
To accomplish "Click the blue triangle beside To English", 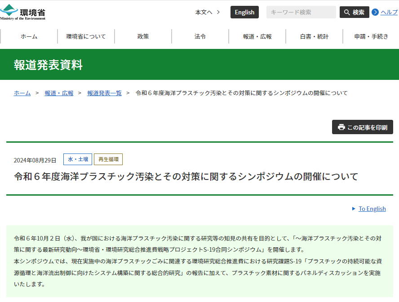I will tap(353, 209).
